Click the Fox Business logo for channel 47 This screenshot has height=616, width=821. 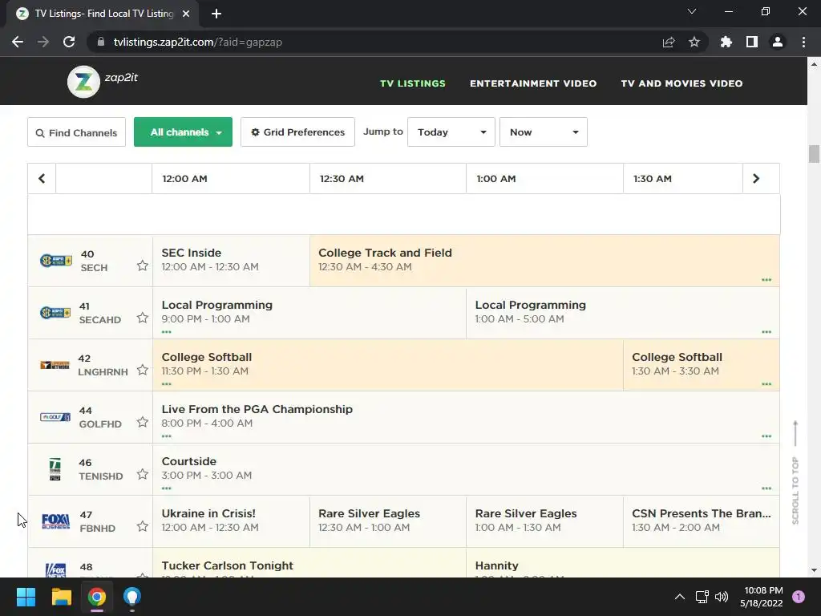click(55, 521)
